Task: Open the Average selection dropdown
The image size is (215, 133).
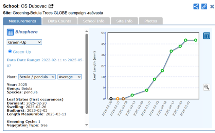Action: [70, 77]
